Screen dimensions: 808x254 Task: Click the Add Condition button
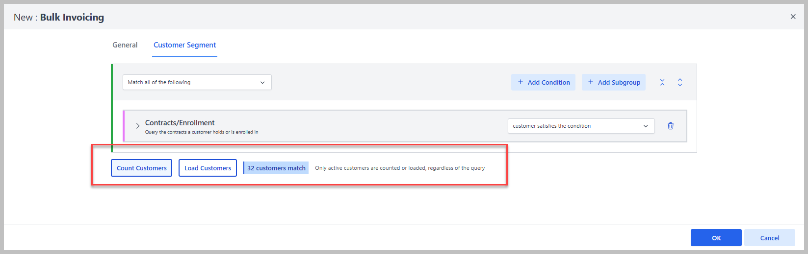[x=543, y=82]
